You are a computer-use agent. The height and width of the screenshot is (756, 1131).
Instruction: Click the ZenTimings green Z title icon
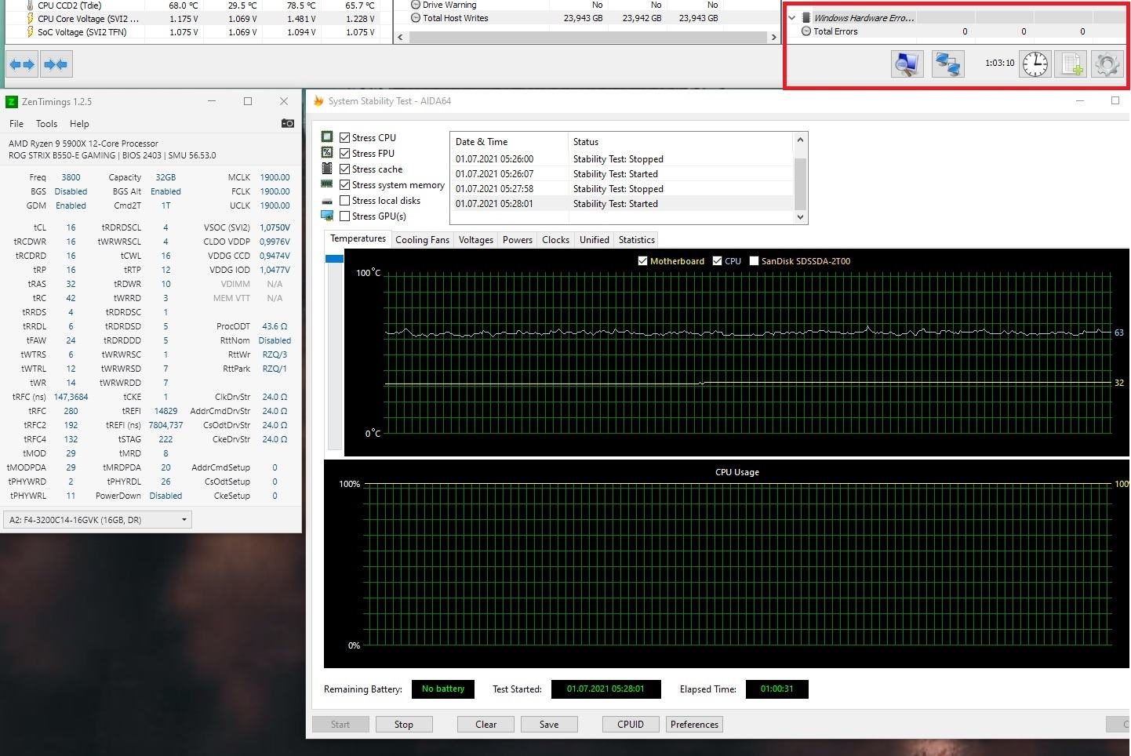(x=11, y=101)
